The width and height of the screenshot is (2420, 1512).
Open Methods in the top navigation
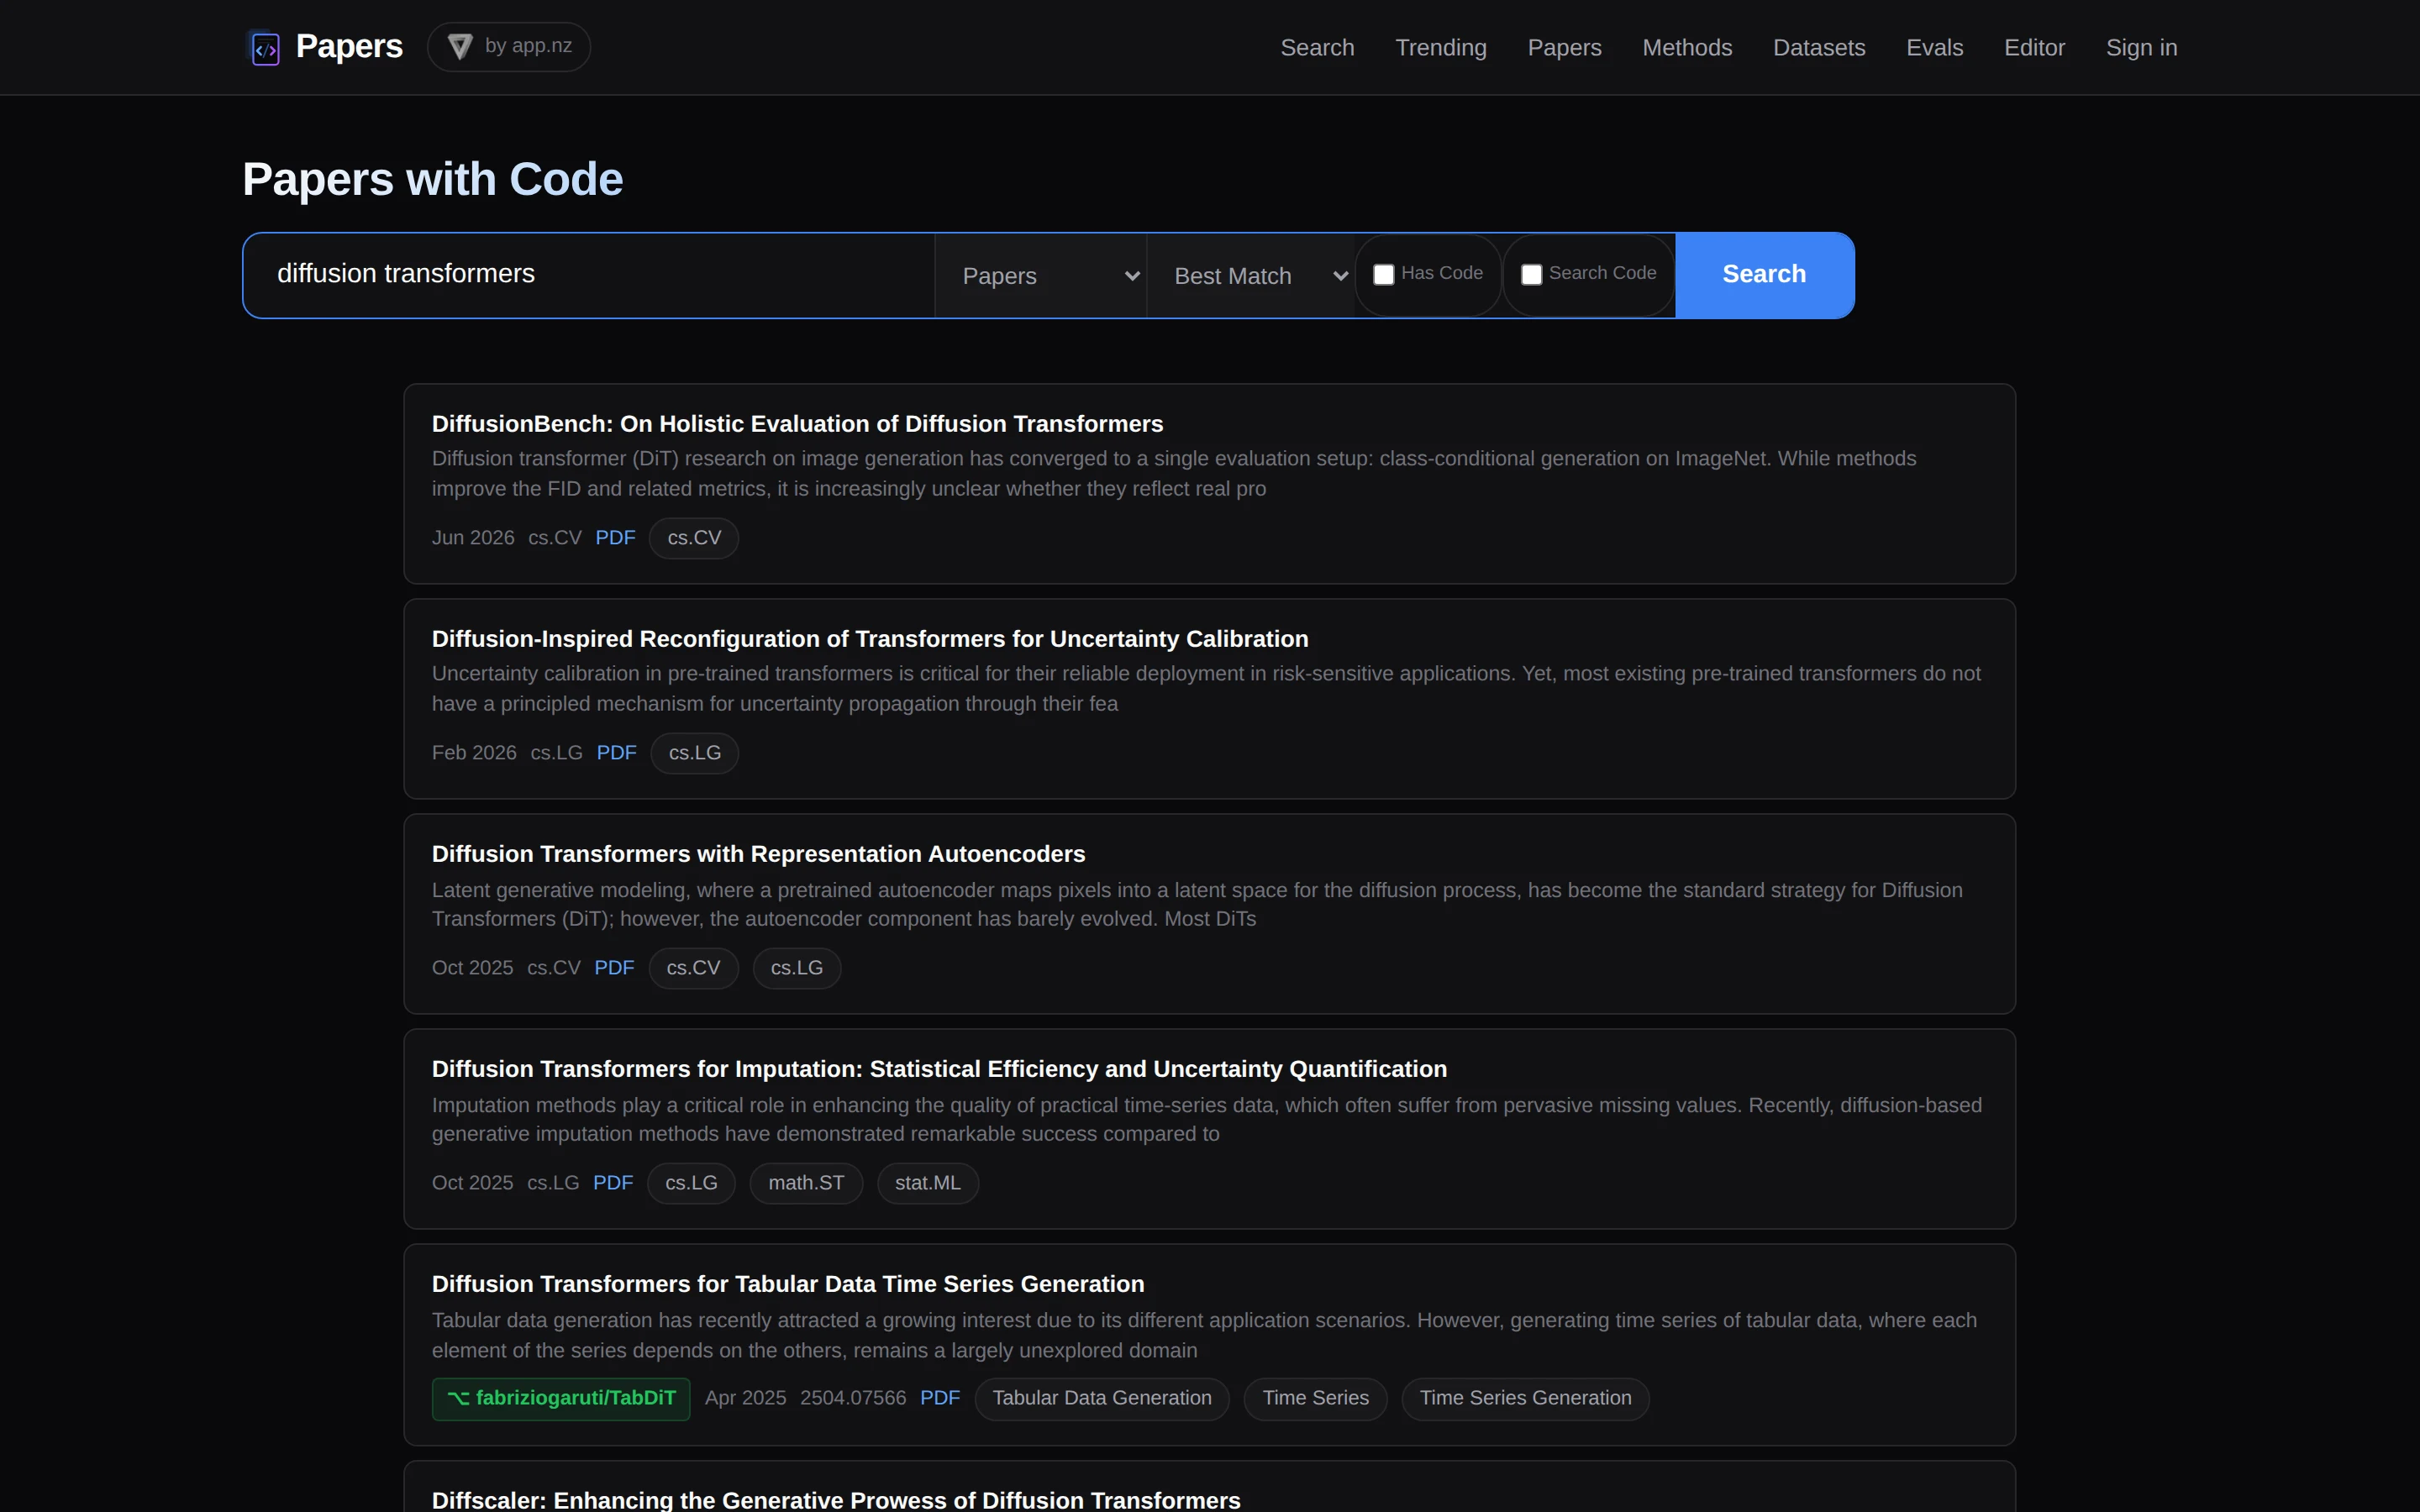coord(1687,48)
